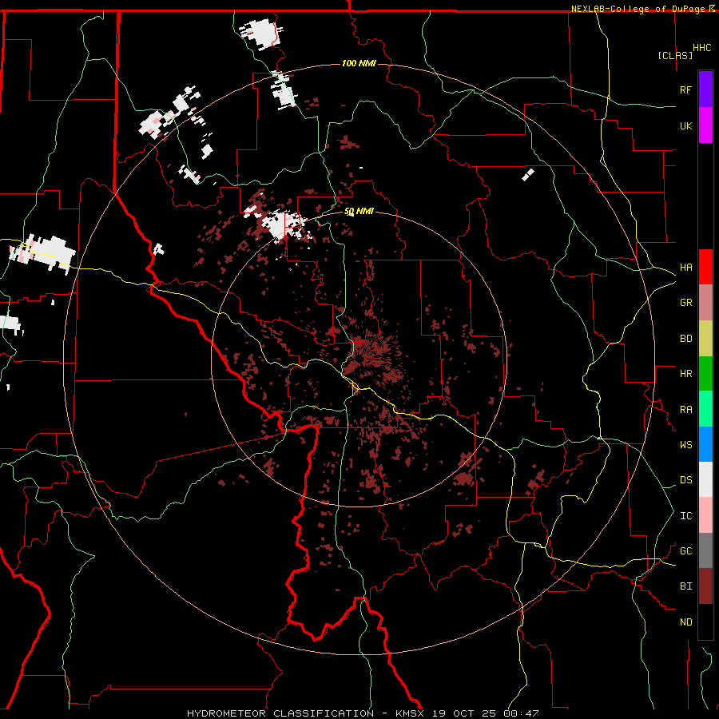719x719 pixels.
Task: Select the GC gray legend swatch
Action: 705,550
